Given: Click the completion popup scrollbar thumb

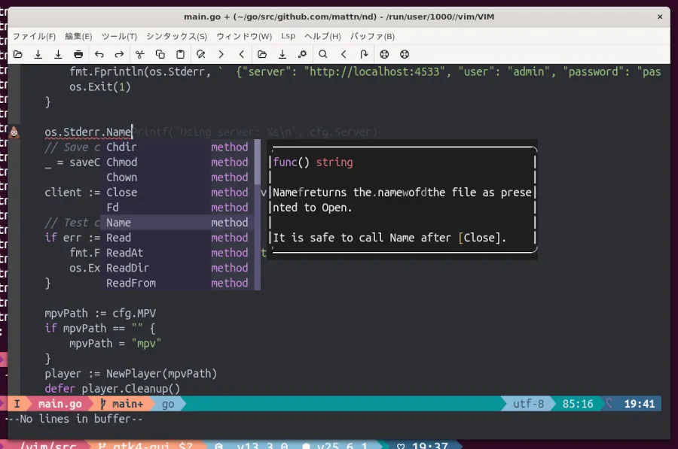Looking at the screenshot, I should coord(258,162).
